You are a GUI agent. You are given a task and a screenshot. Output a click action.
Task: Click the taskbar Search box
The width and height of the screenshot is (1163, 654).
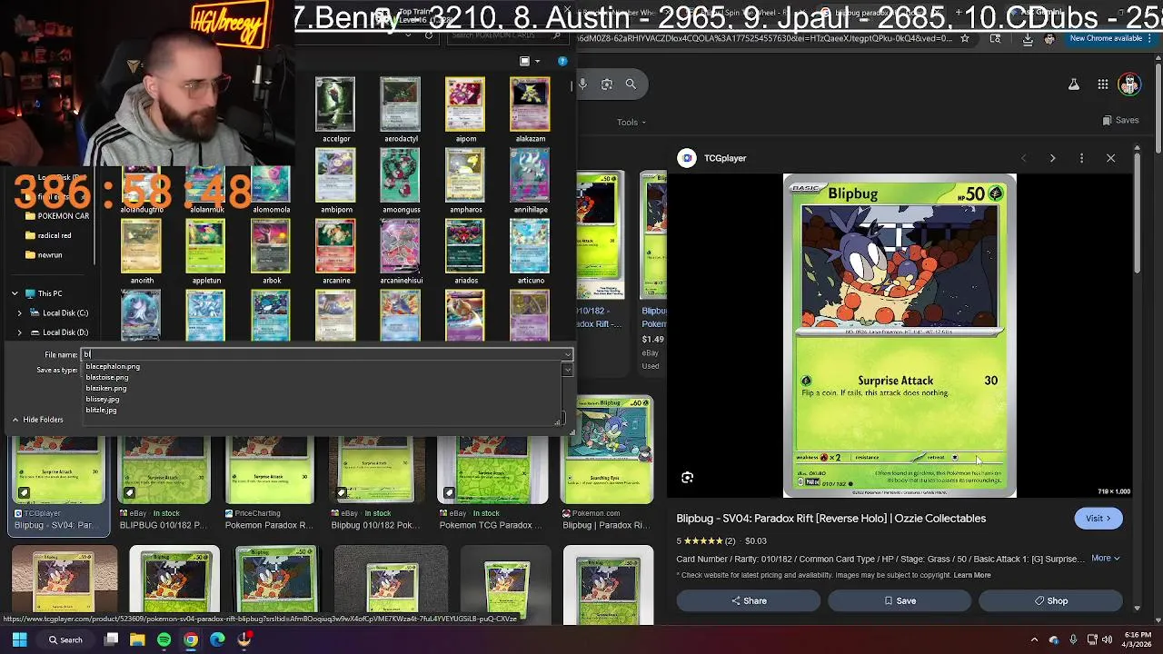65,639
